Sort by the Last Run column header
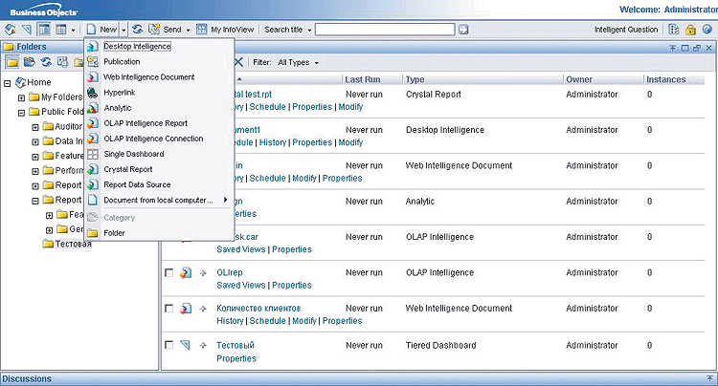718x386 pixels. [x=363, y=79]
